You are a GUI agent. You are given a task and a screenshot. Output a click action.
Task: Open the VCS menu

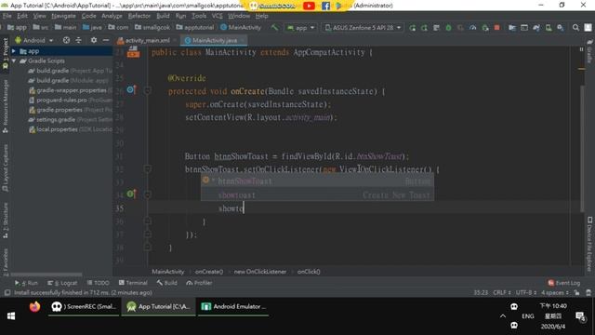click(x=217, y=16)
